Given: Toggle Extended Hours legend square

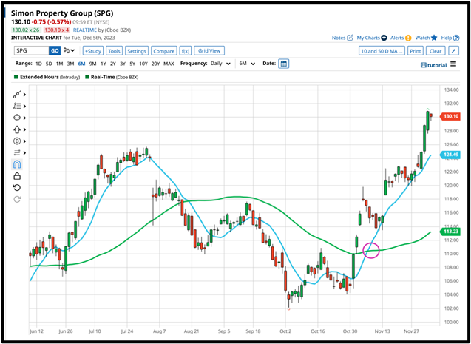Looking at the screenshot, I should 16,77.
